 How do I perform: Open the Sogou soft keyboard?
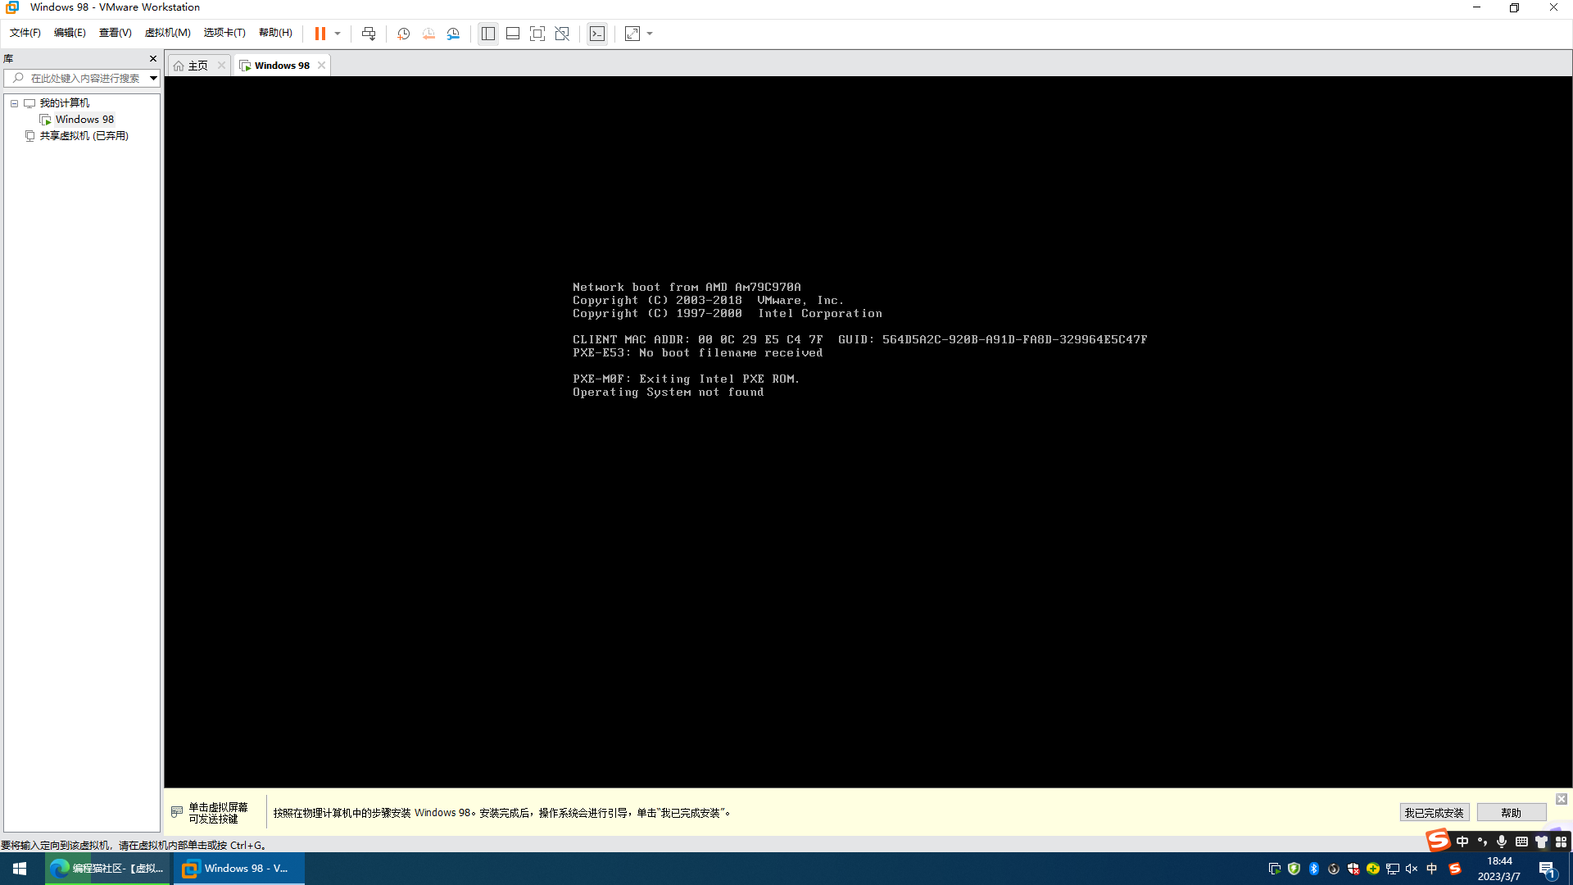[x=1521, y=842]
